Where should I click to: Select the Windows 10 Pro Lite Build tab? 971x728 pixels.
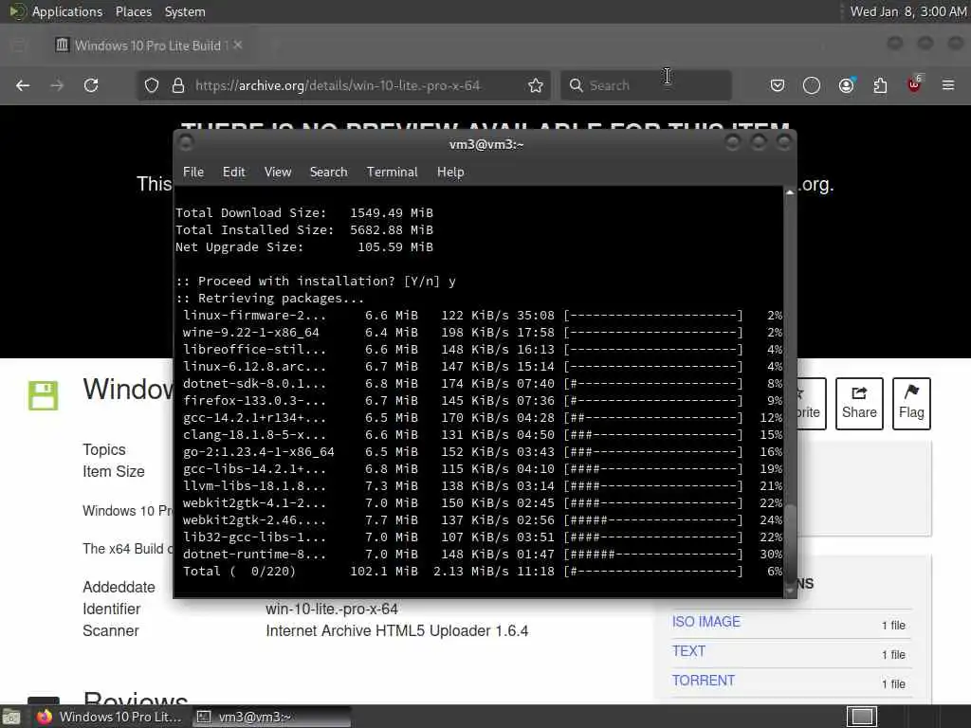(x=147, y=45)
